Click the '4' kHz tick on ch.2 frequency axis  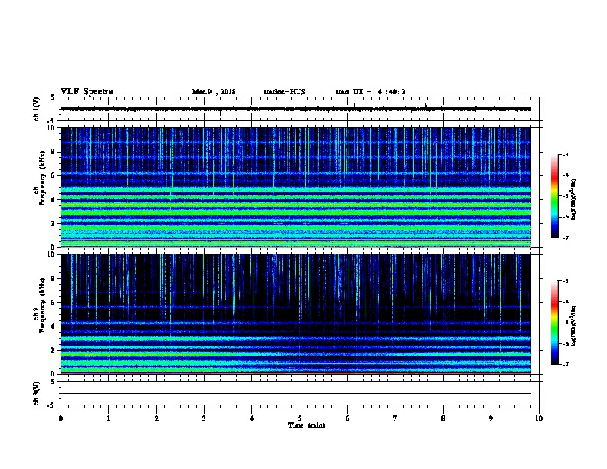(x=53, y=326)
